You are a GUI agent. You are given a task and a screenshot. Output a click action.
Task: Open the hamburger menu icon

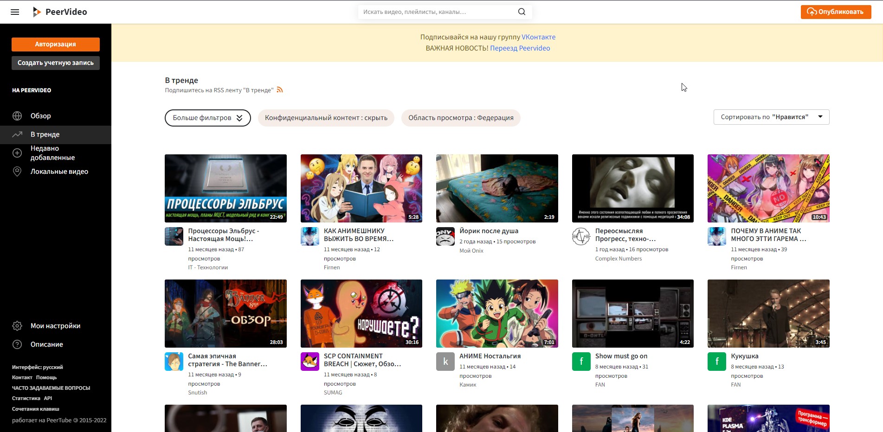[15, 12]
